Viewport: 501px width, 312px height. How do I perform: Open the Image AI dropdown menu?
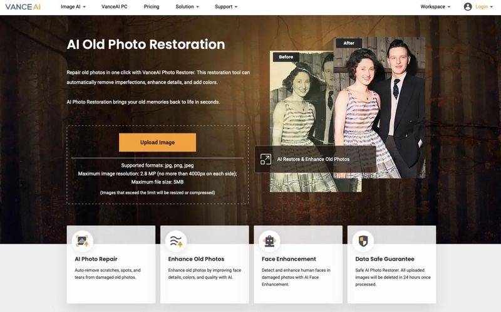(x=73, y=7)
